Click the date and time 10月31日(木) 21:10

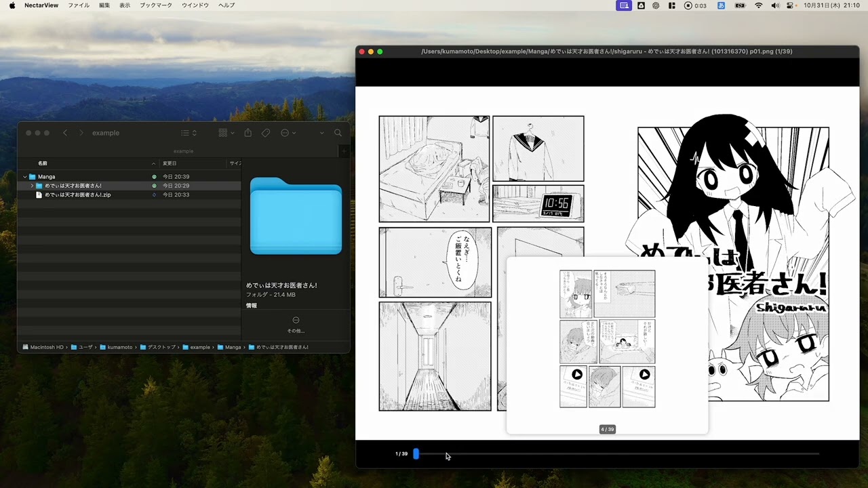[831, 5]
